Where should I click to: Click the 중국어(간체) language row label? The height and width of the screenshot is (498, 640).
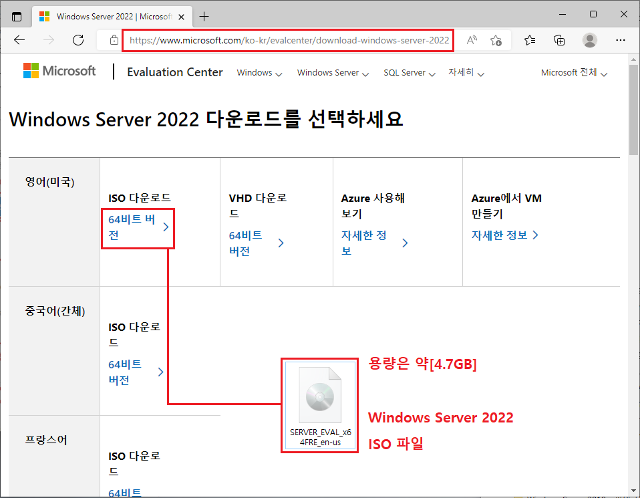coord(55,311)
